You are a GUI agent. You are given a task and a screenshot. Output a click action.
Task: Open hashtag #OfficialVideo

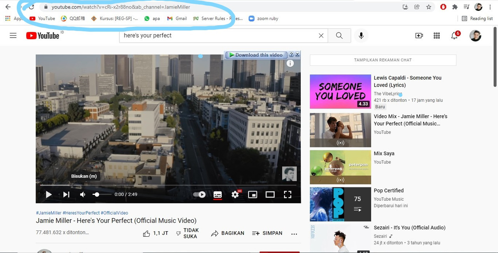(x=114, y=213)
